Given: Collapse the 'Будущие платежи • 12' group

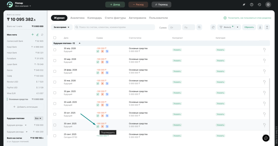Looking at the screenshot, I should tap(80, 43).
